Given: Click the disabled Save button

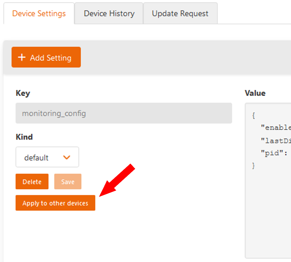Looking at the screenshot, I should click(68, 182).
